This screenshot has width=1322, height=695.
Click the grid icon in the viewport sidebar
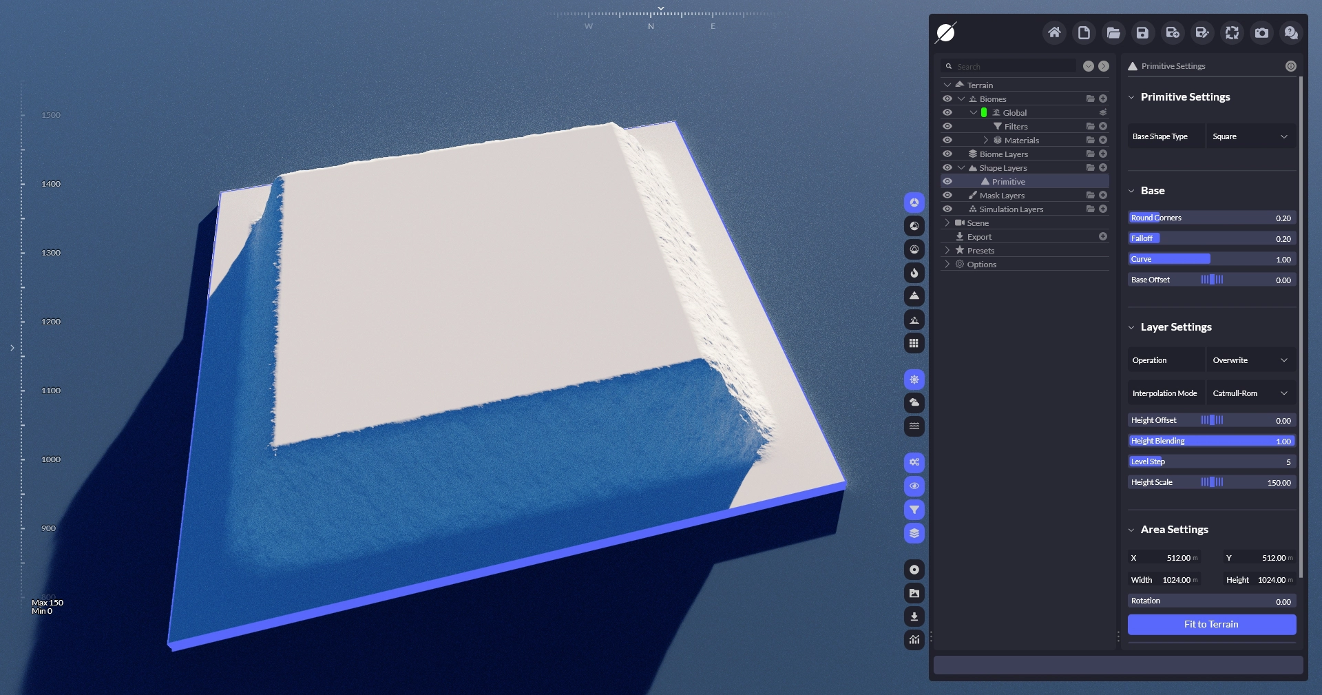tap(914, 343)
